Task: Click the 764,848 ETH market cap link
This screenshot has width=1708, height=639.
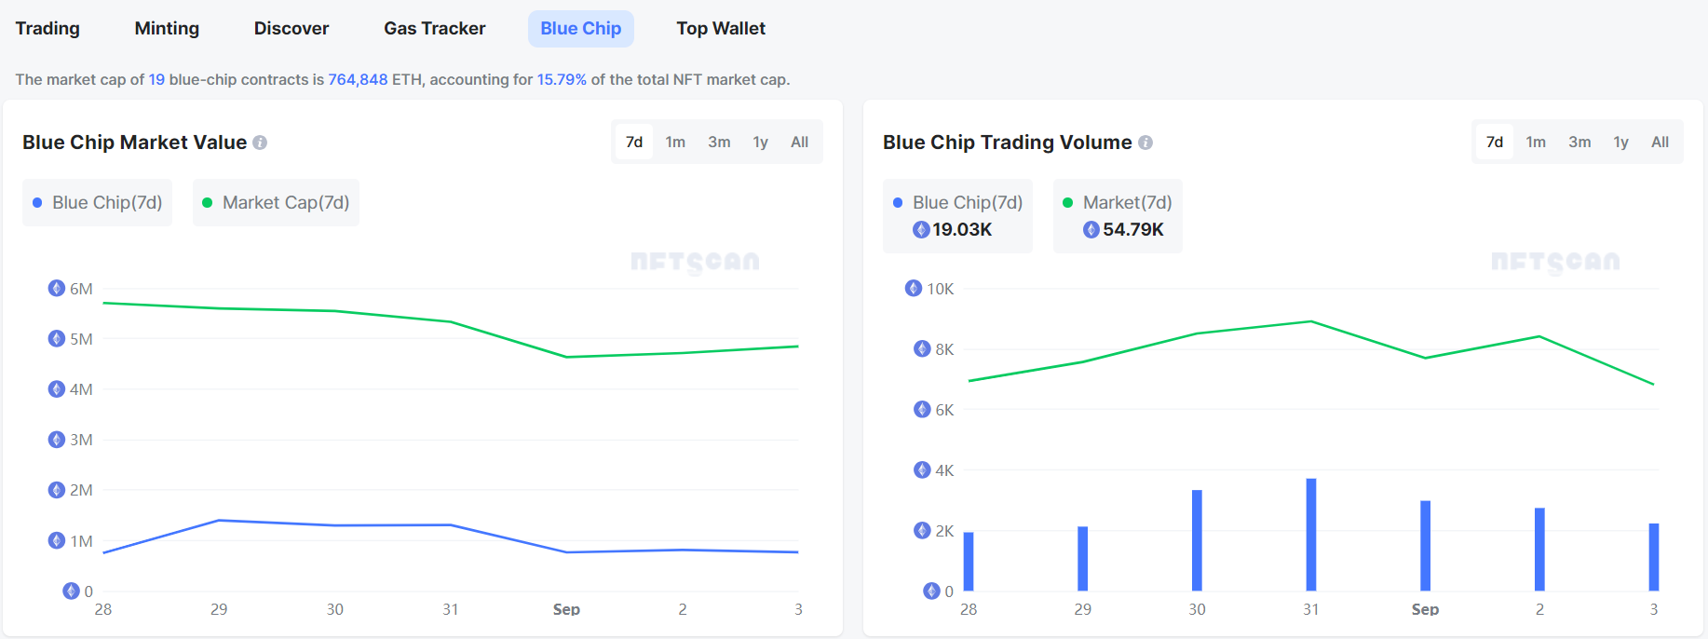Action: (358, 80)
